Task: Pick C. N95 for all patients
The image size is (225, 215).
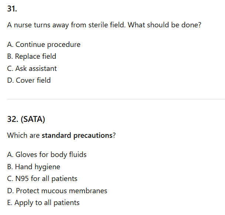Action: point(42,179)
